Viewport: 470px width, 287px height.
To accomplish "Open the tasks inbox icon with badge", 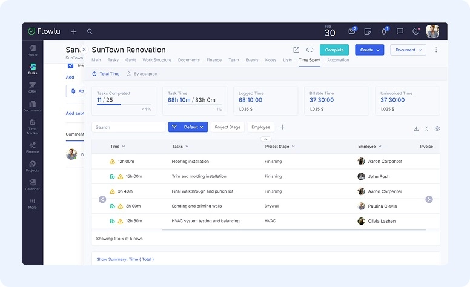I will pos(352,31).
